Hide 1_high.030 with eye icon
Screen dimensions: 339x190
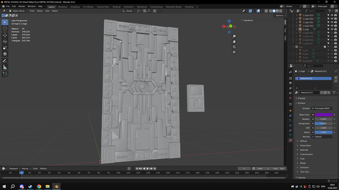click(x=332, y=19)
